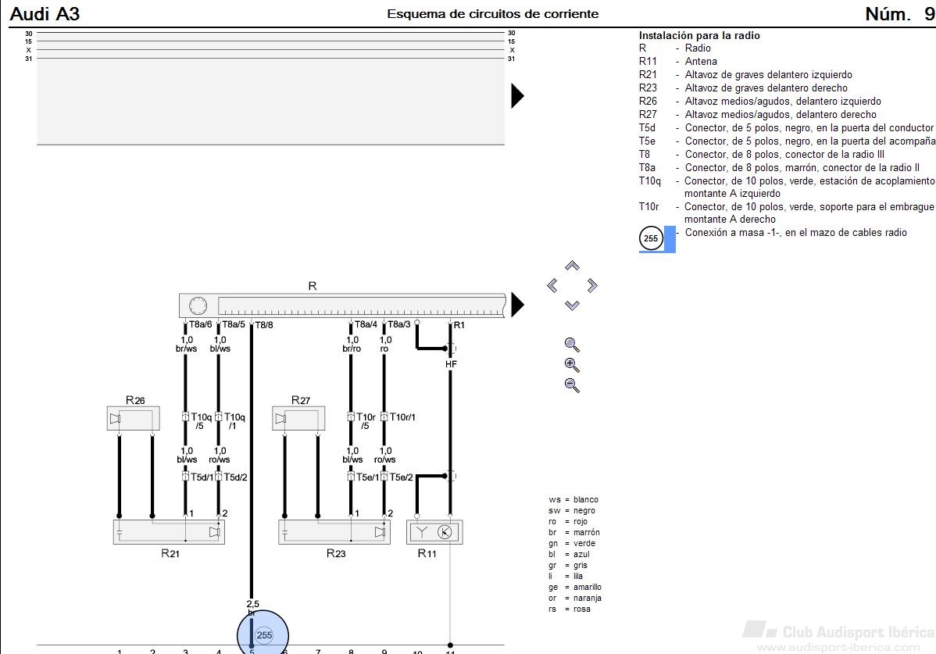Click colour code 'br = marrón'
Screen dimensions: 936x654
[x=574, y=532]
